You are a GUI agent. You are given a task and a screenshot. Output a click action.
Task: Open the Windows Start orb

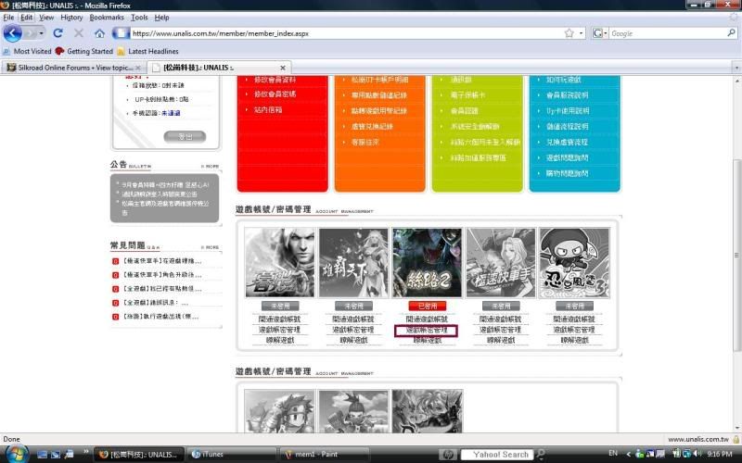click(x=16, y=454)
